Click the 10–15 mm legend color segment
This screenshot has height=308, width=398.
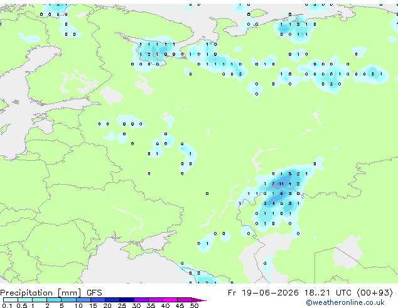pyautogui.click(x=83, y=300)
